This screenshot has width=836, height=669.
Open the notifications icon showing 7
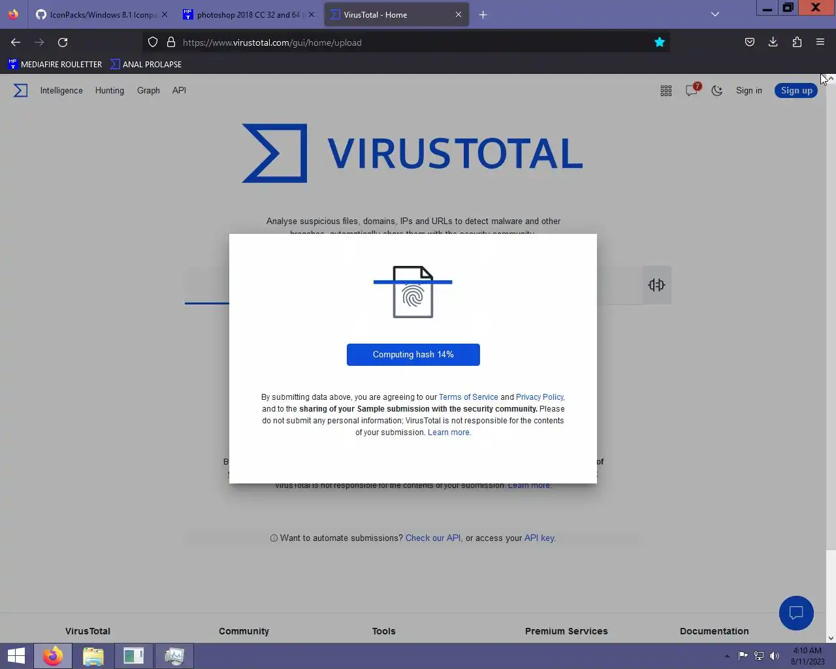692,90
